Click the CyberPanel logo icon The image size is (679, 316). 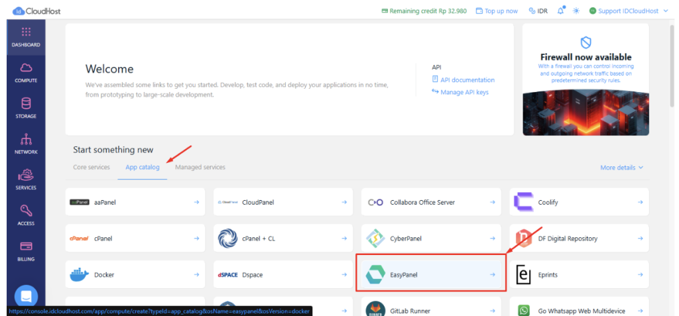(x=375, y=238)
